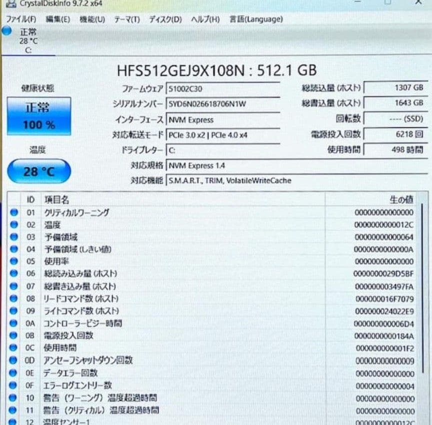Image resolution: width=432 pixels, height=425 pixels.
Task: Select the 総書き込み量 (ホスト) row name
Action: [80, 287]
